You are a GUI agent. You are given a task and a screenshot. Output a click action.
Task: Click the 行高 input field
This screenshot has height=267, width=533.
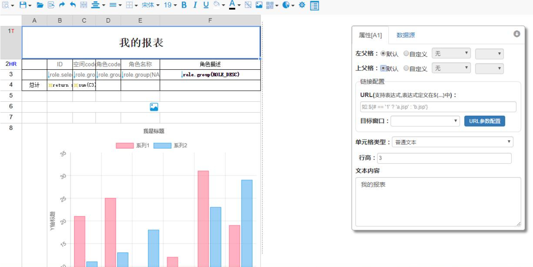[x=444, y=158]
